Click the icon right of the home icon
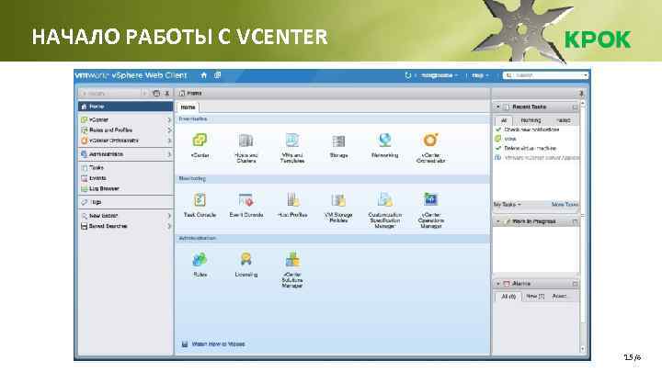The width and height of the screenshot is (662, 372). 217,75
